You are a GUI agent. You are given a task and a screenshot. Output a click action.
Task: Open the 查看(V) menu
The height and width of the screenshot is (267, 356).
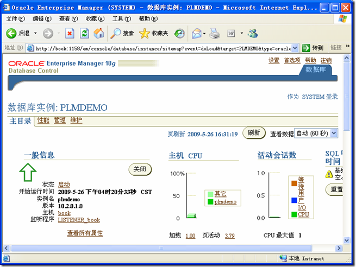point(68,18)
